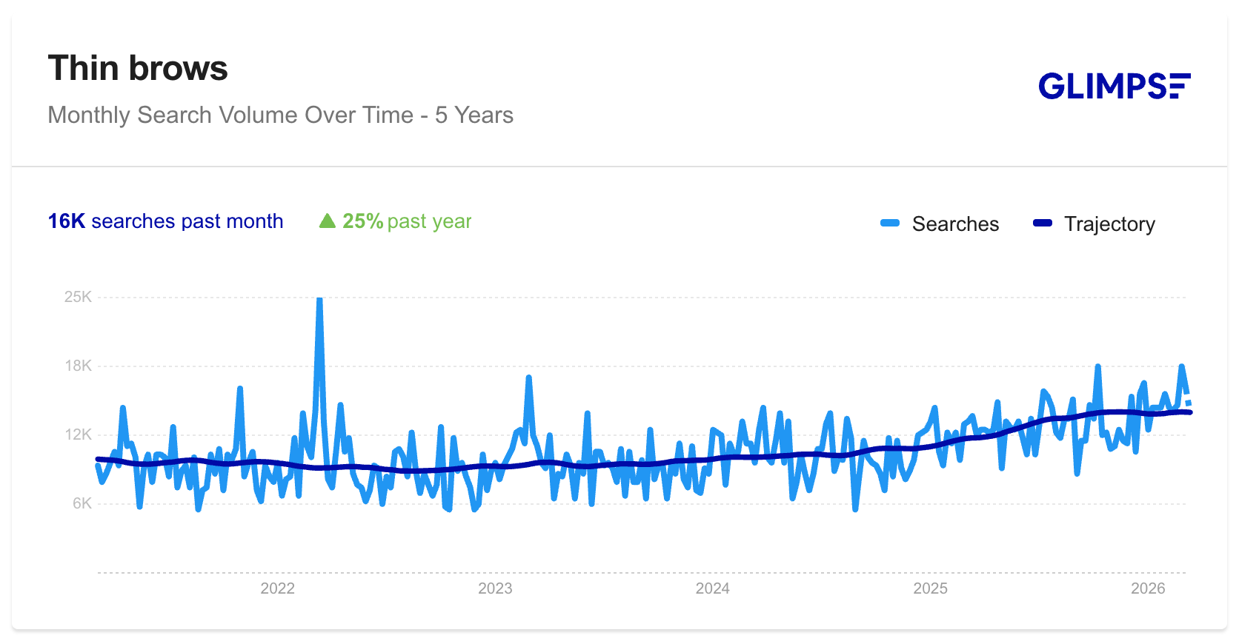This screenshot has height=641, width=1239.
Task: Click the 25K y-axis label
Action: point(78,297)
